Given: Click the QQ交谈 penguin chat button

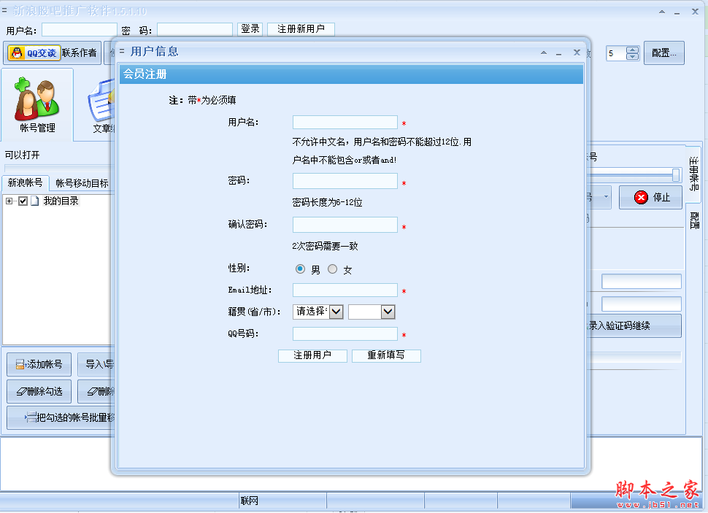Looking at the screenshot, I should [34, 53].
